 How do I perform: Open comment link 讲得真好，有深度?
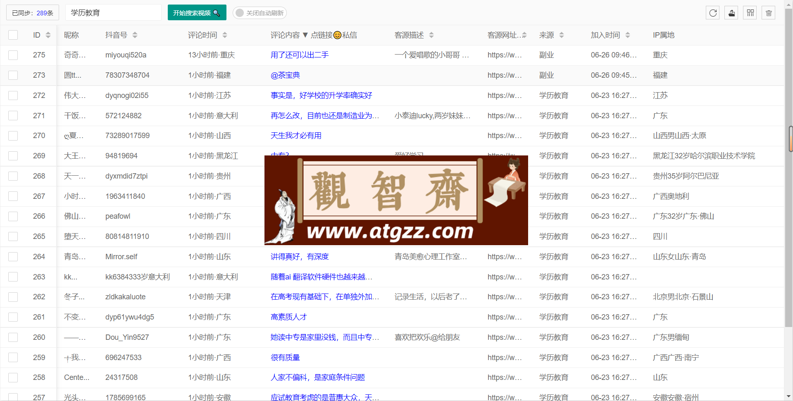[300, 257]
